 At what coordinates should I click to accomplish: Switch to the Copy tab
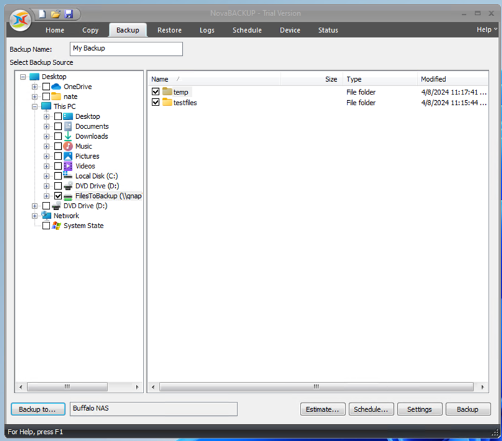pyautogui.click(x=90, y=30)
